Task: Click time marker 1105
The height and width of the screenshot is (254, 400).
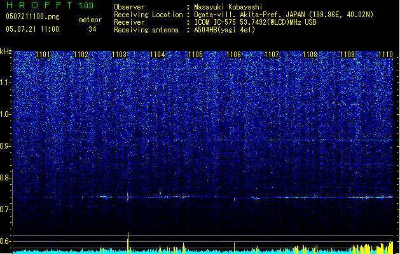Action: click(196, 55)
